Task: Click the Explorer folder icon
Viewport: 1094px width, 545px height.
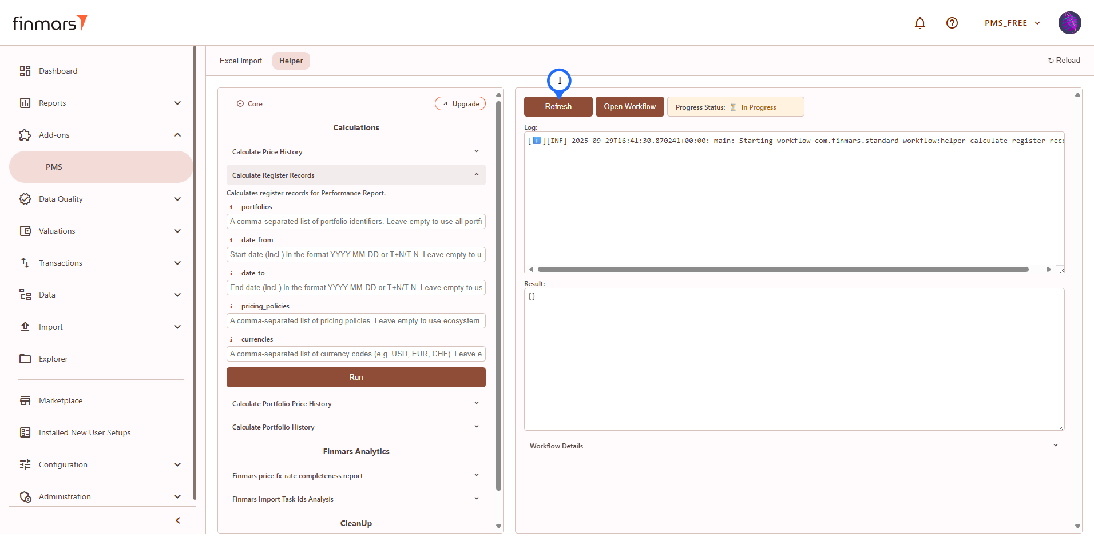Action: [x=25, y=359]
